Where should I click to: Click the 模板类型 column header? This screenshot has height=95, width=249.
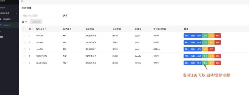pos(90,29)
